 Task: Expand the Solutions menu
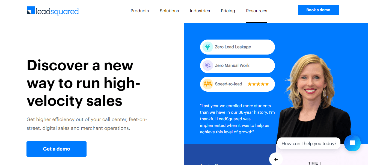click(x=169, y=11)
